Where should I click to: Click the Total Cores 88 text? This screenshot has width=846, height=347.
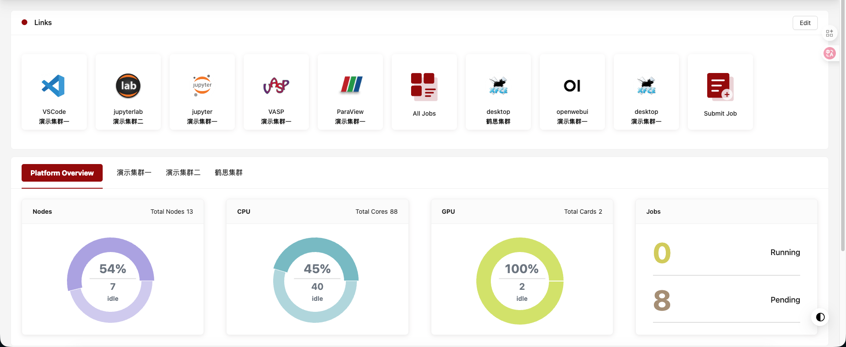[376, 212]
